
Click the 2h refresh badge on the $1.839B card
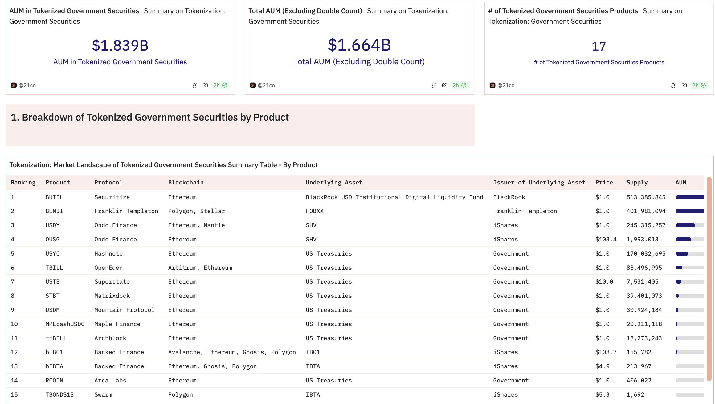click(220, 85)
